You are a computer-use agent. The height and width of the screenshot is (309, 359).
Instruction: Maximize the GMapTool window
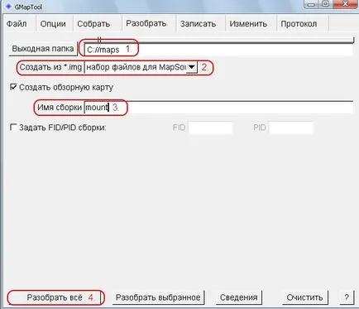point(326,4)
